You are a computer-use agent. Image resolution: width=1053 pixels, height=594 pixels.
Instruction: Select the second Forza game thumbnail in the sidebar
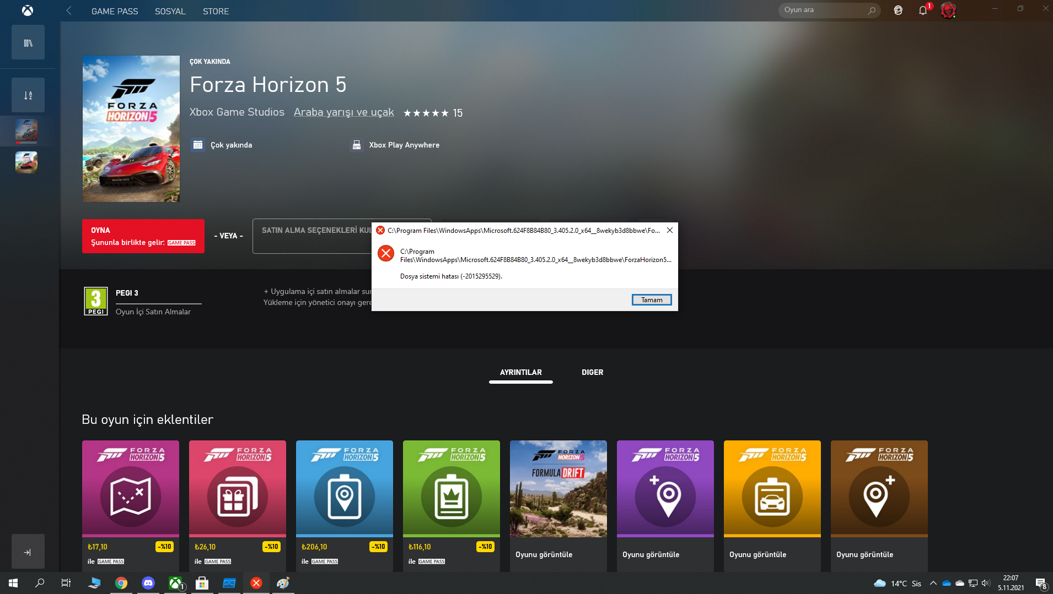[26, 162]
